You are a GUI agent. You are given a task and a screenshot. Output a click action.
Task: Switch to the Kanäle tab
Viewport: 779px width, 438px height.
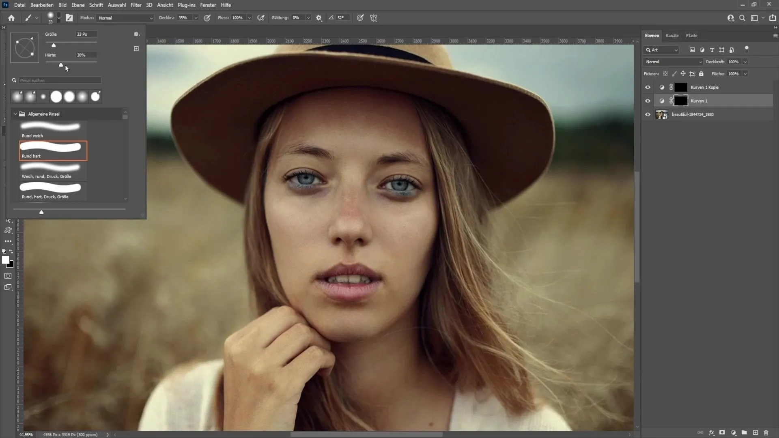pyautogui.click(x=673, y=35)
